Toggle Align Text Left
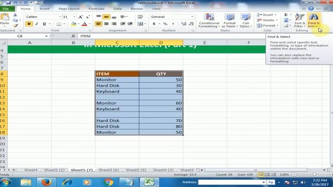Screen dimensions: 333x187 tap(98, 24)
